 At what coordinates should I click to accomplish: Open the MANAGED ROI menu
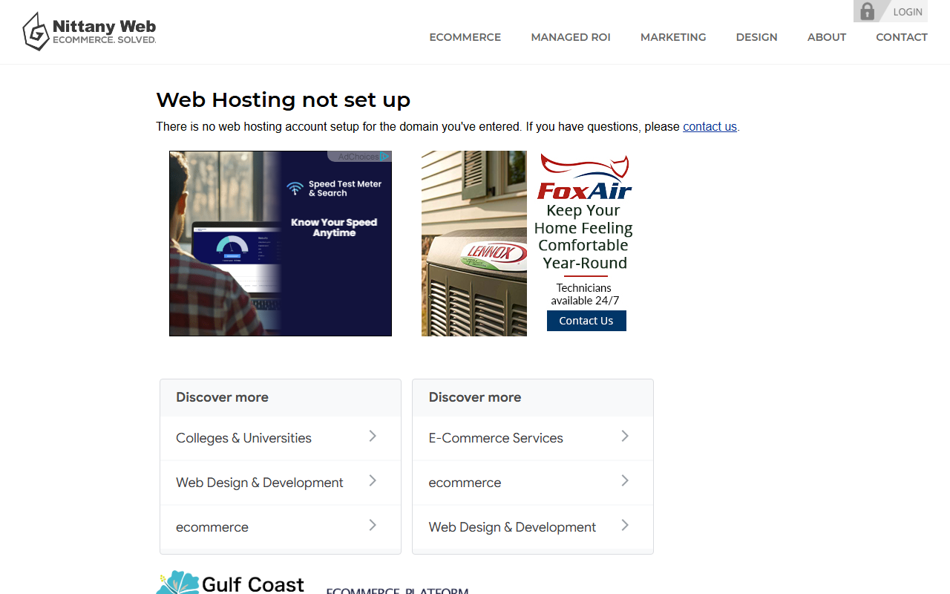coord(571,37)
